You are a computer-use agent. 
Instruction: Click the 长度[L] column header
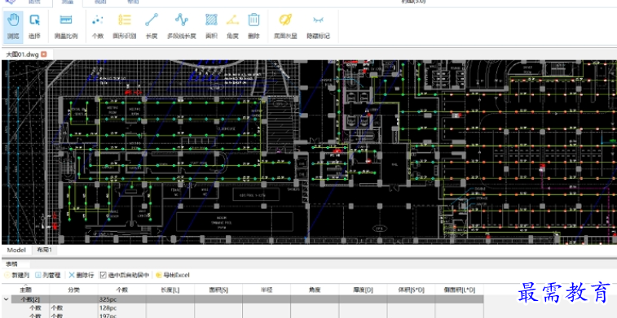pyautogui.click(x=170, y=290)
